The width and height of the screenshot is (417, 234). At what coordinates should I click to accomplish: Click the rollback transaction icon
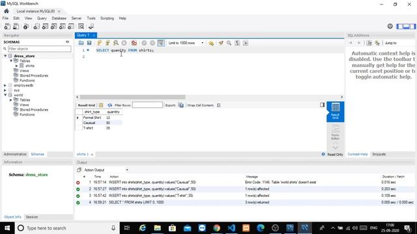[152, 43]
